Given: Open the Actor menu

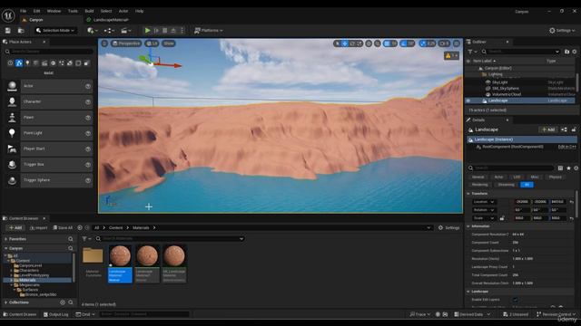Looking at the screenshot, I should (123, 11).
